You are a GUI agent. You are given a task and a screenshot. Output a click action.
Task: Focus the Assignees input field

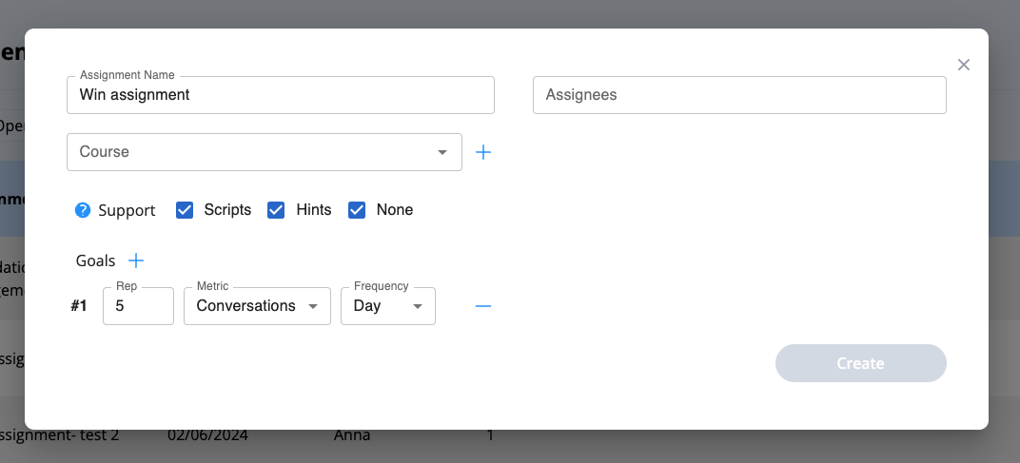click(x=738, y=95)
